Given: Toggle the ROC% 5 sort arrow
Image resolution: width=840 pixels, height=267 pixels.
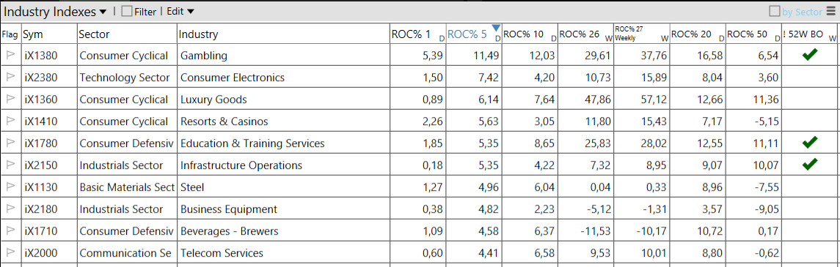Looking at the screenshot, I should pos(496,28).
